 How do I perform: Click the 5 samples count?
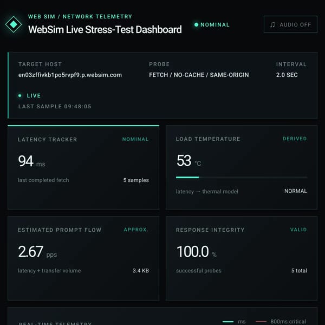coord(136,180)
